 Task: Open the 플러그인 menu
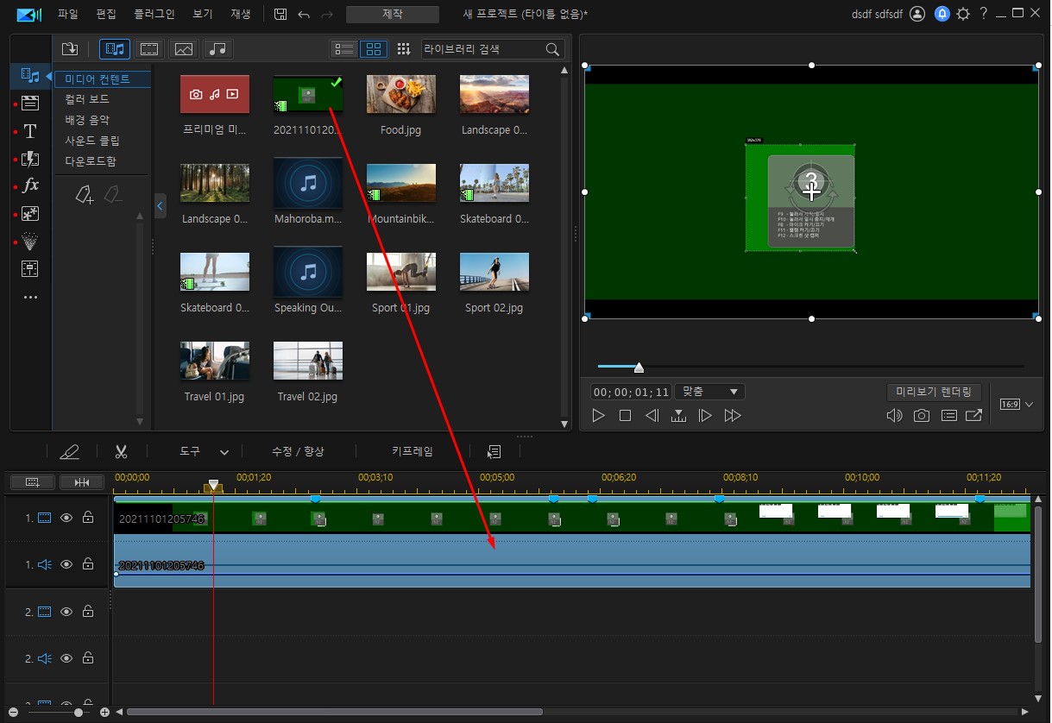(x=154, y=14)
